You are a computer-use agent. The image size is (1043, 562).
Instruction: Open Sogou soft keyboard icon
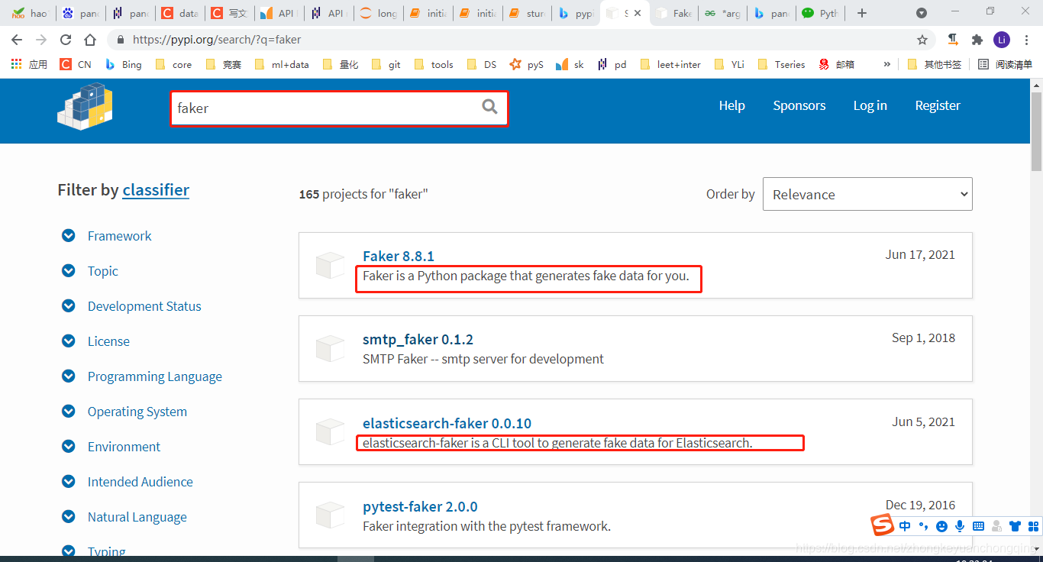(x=978, y=526)
